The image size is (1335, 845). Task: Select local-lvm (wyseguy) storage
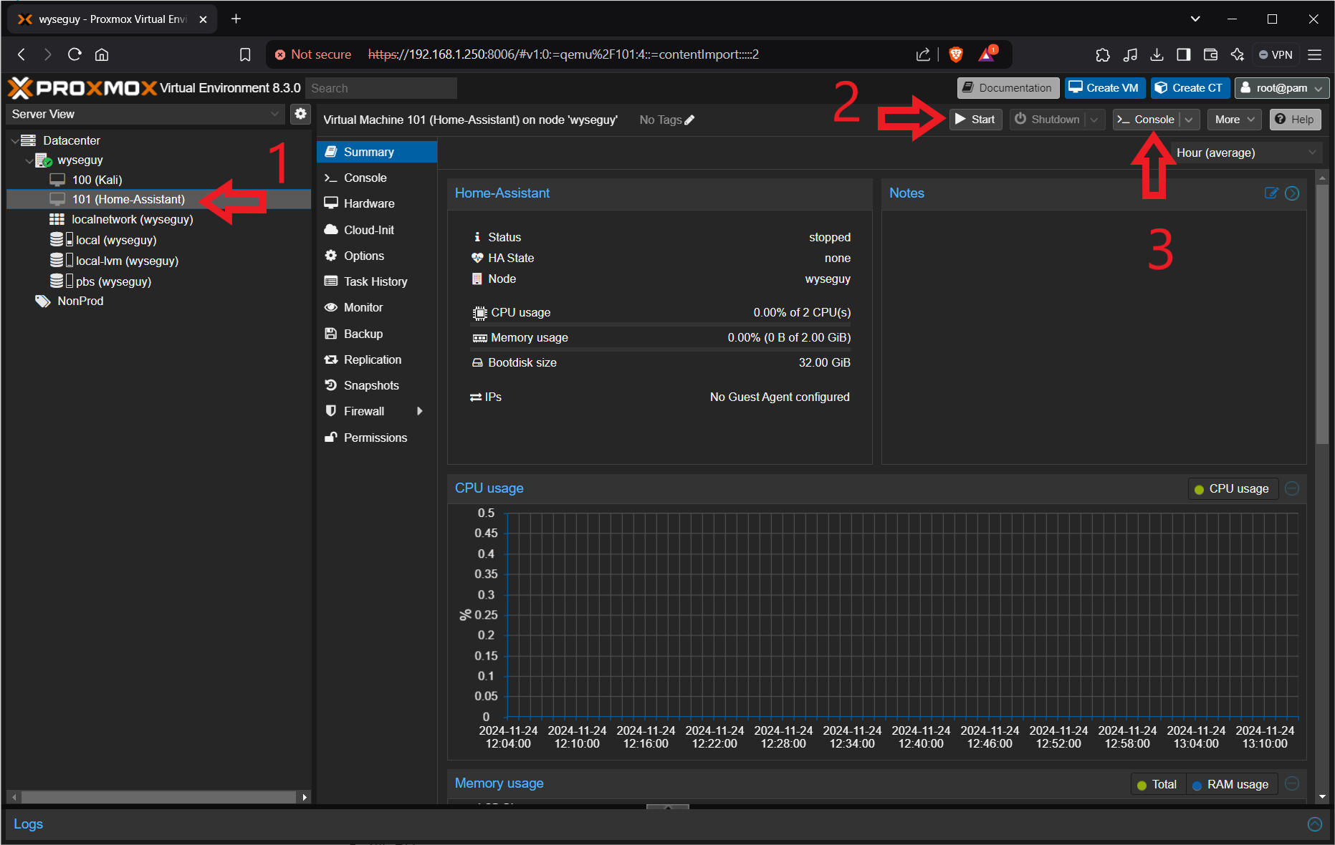coord(158,261)
